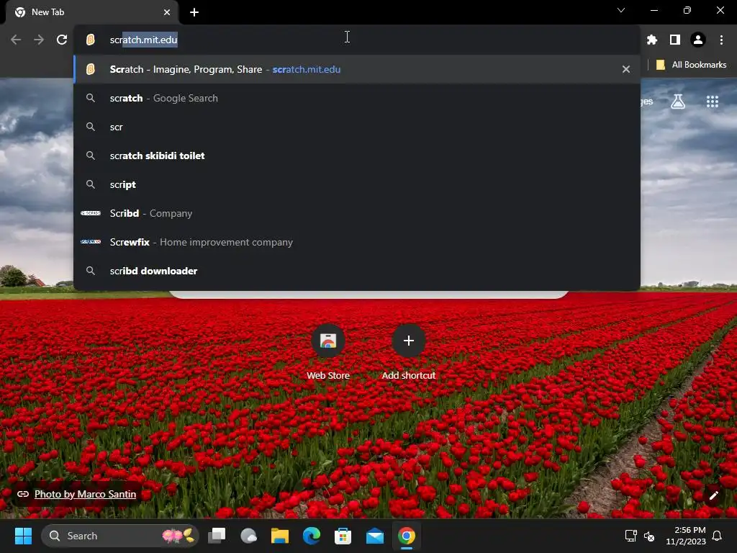Choose the Screwfix suggestion
This screenshot has width=737, height=553.
coord(357,242)
